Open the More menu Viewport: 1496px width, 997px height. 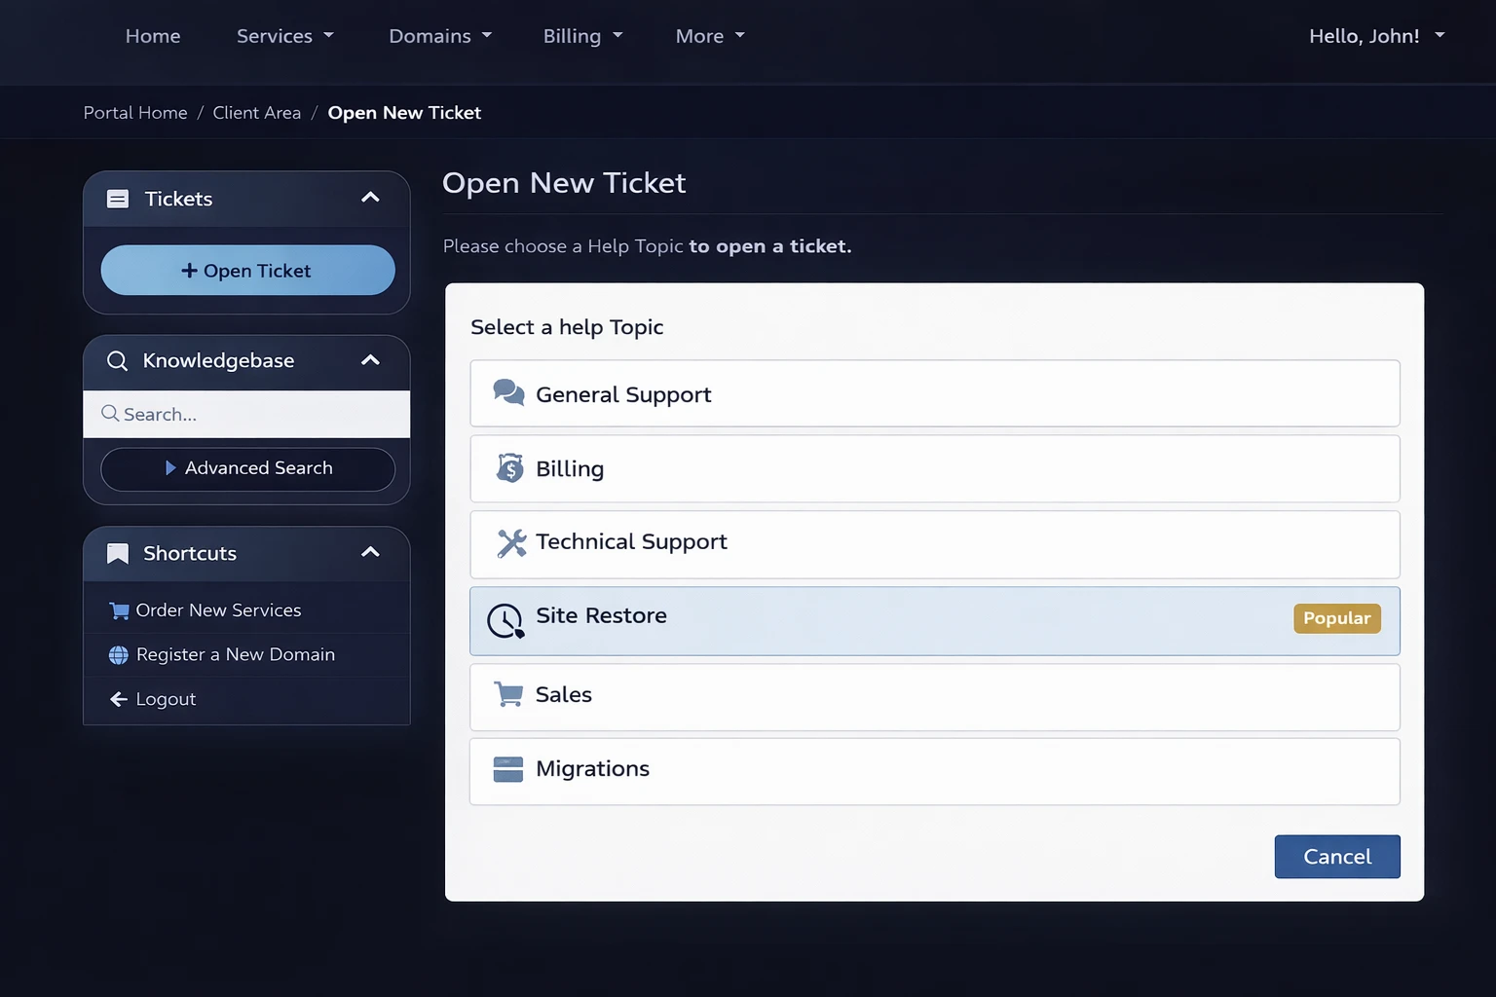tap(709, 36)
